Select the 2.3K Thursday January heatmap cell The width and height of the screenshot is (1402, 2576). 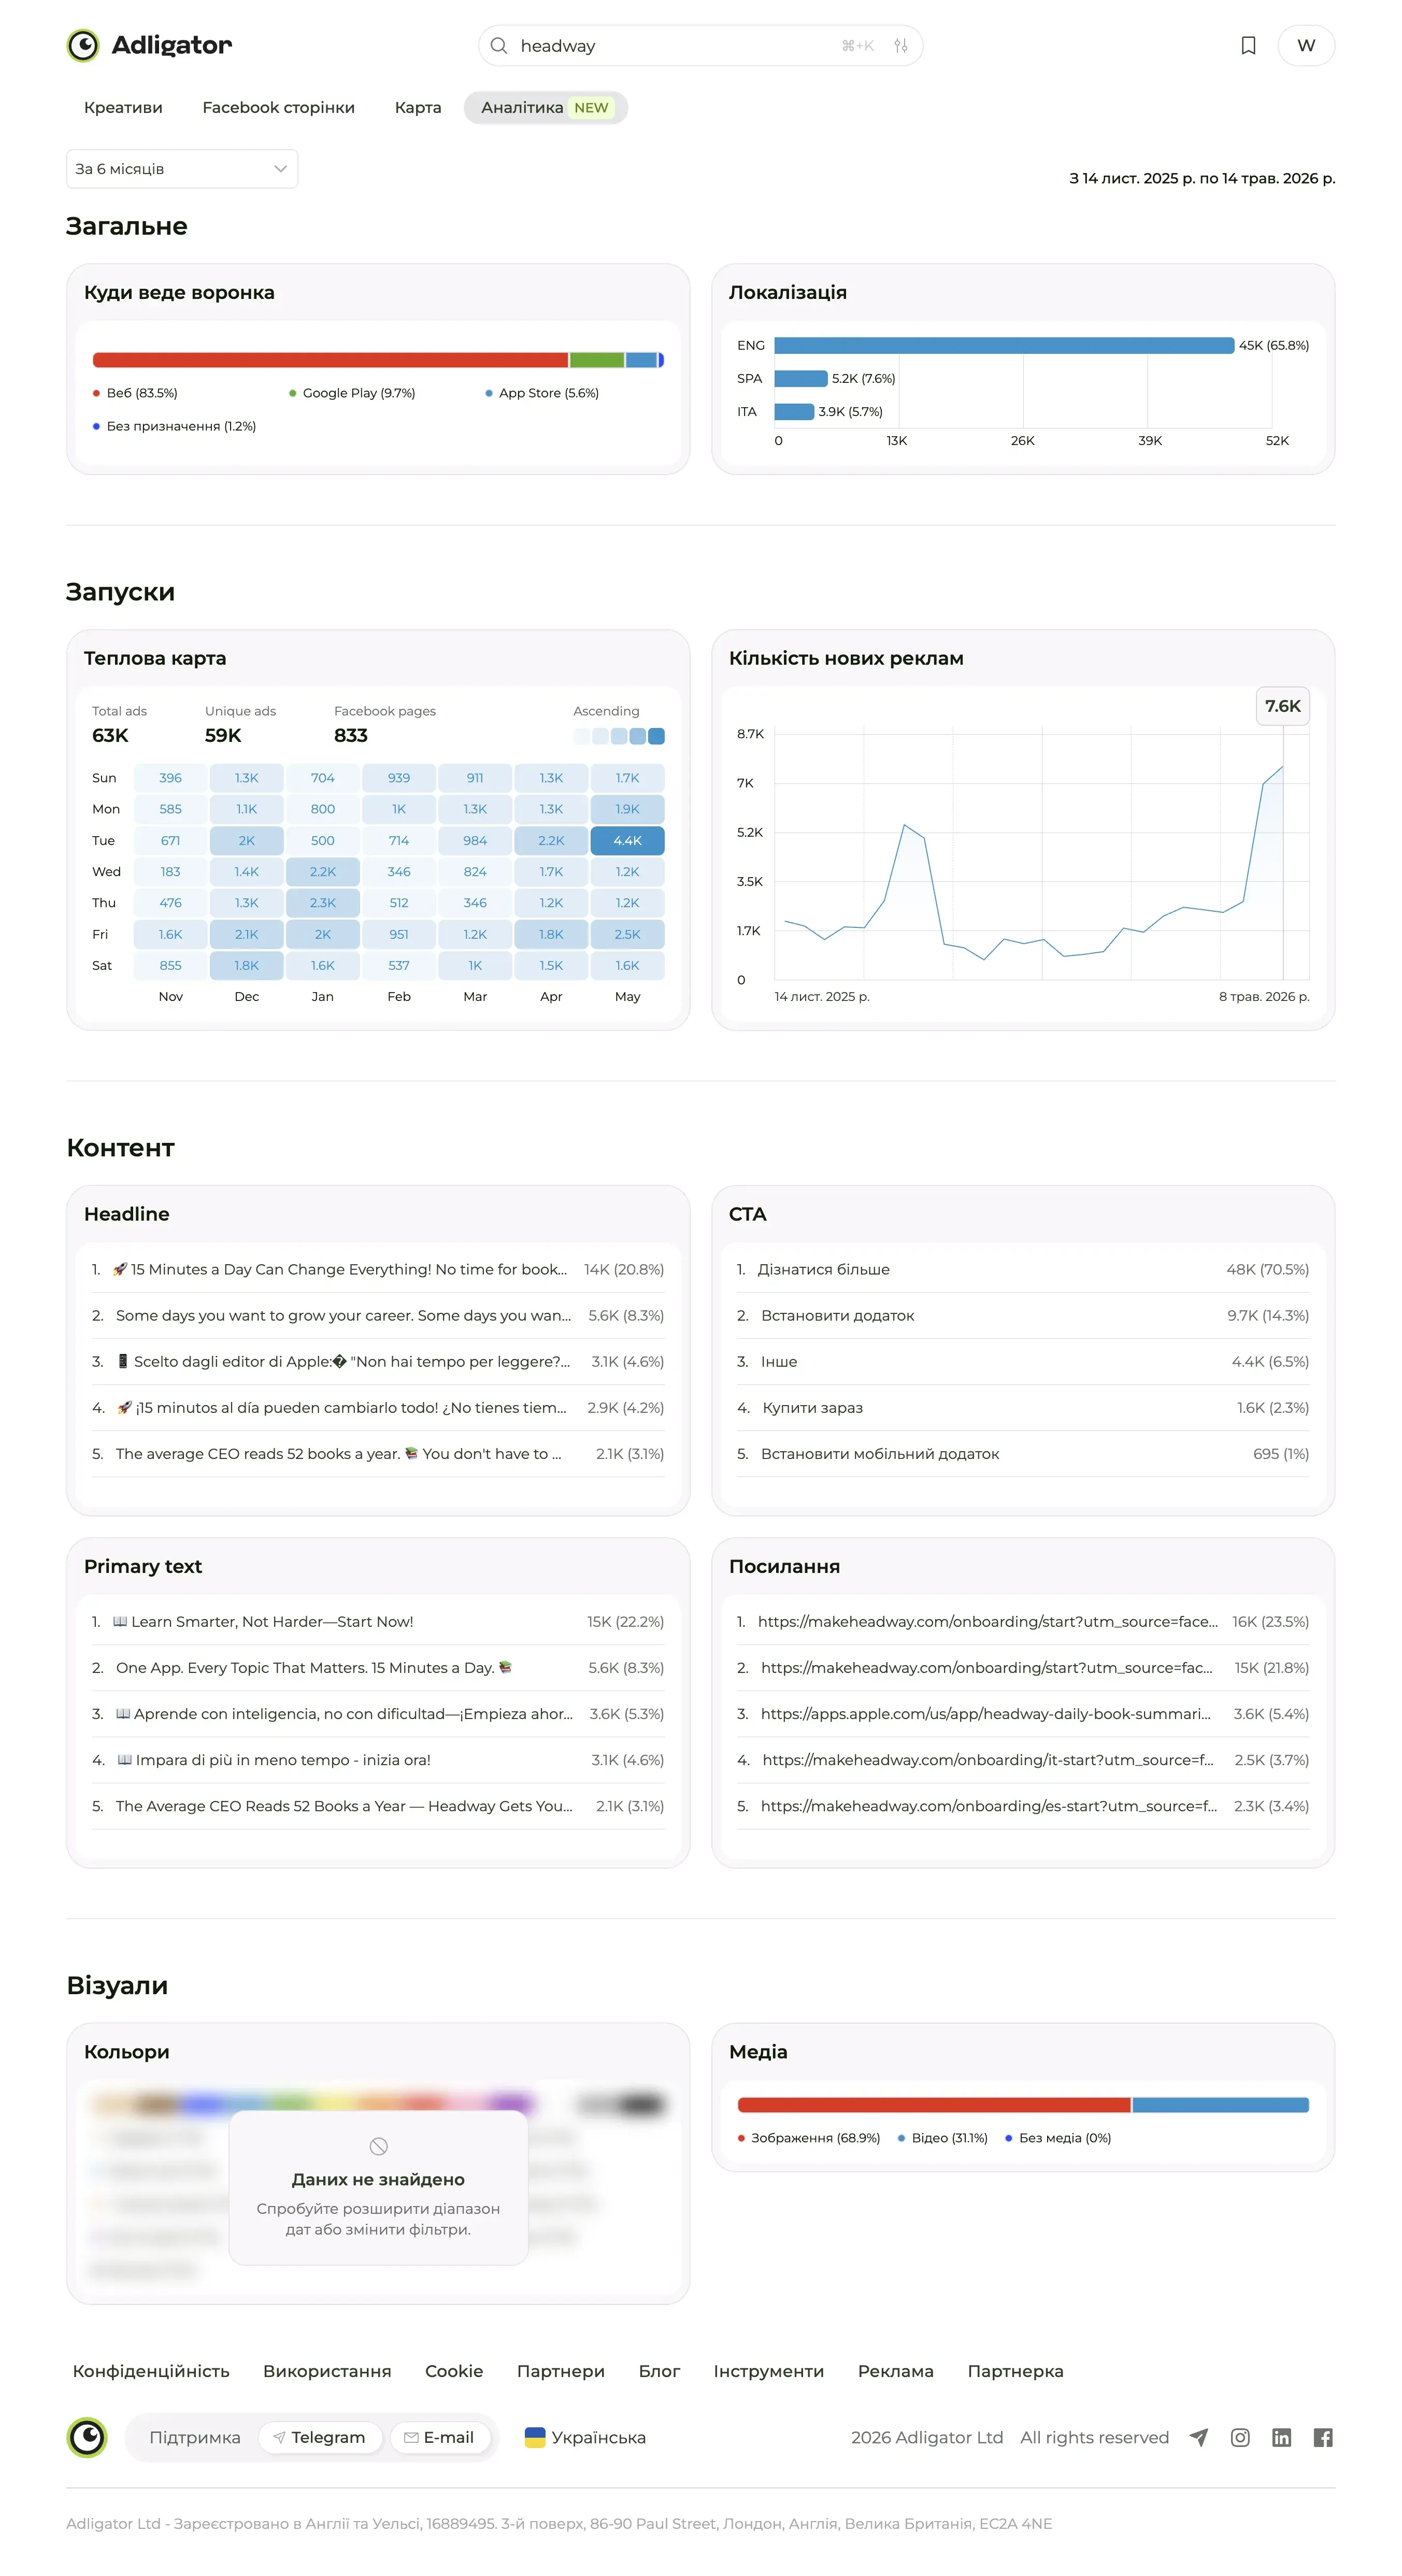323,903
